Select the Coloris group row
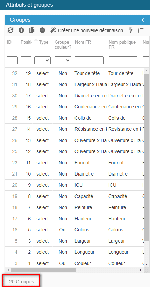This screenshot has width=150, height=287. pyautogui.click(x=74, y=230)
